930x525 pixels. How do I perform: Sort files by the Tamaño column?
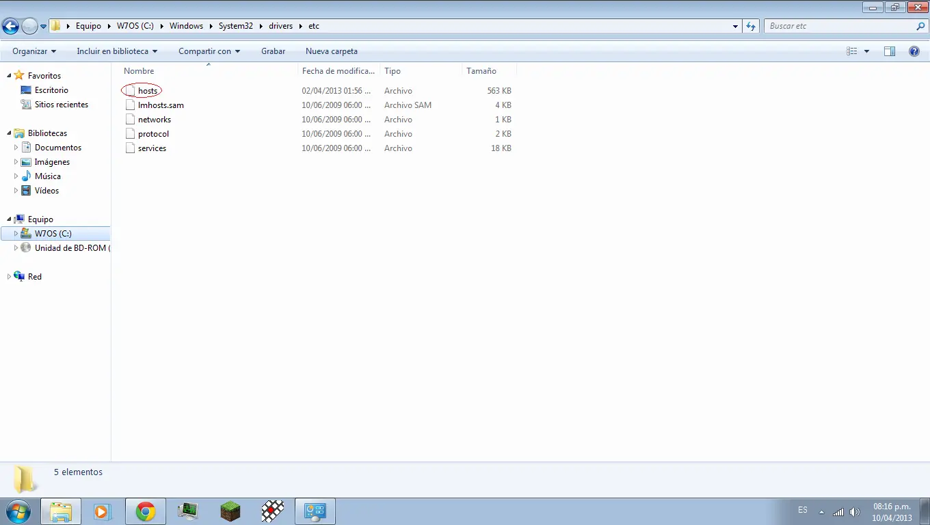point(481,71)
